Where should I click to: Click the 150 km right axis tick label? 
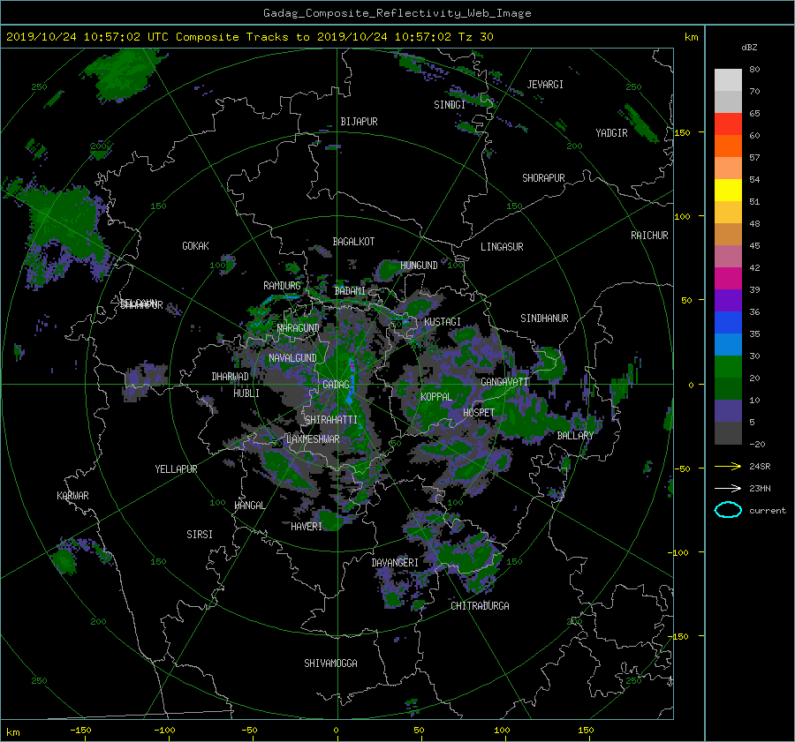point(682,132)
